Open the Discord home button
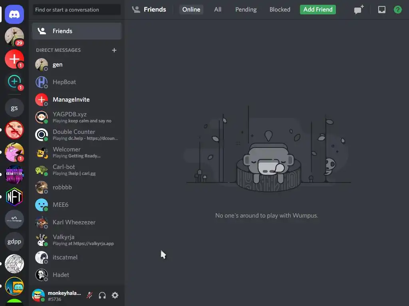The width and height of the screenshot is (409, 306). tap(14, 14)
